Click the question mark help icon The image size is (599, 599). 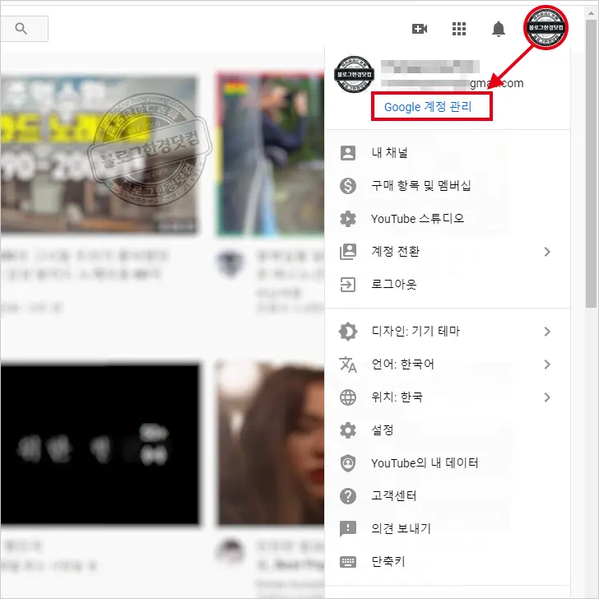point(348,496)
